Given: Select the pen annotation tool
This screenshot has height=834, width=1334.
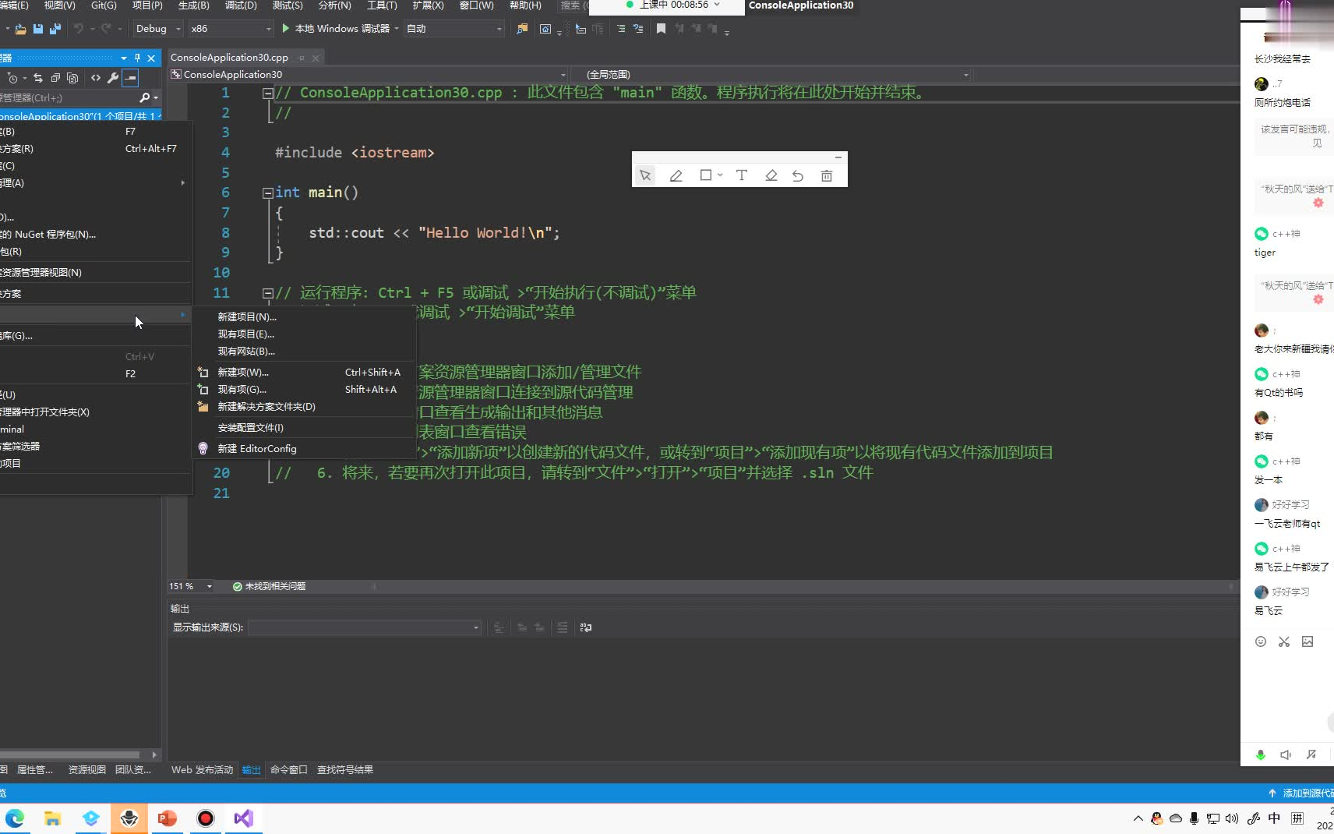Looking at the screenshot, I should pyautogui.click(x=676, y=175).
